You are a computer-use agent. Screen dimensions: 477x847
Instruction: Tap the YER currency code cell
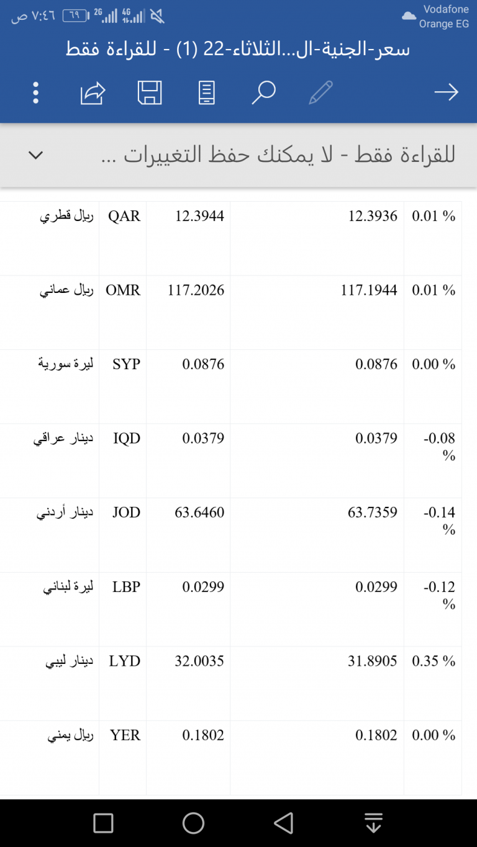click(x=123, y=757)
